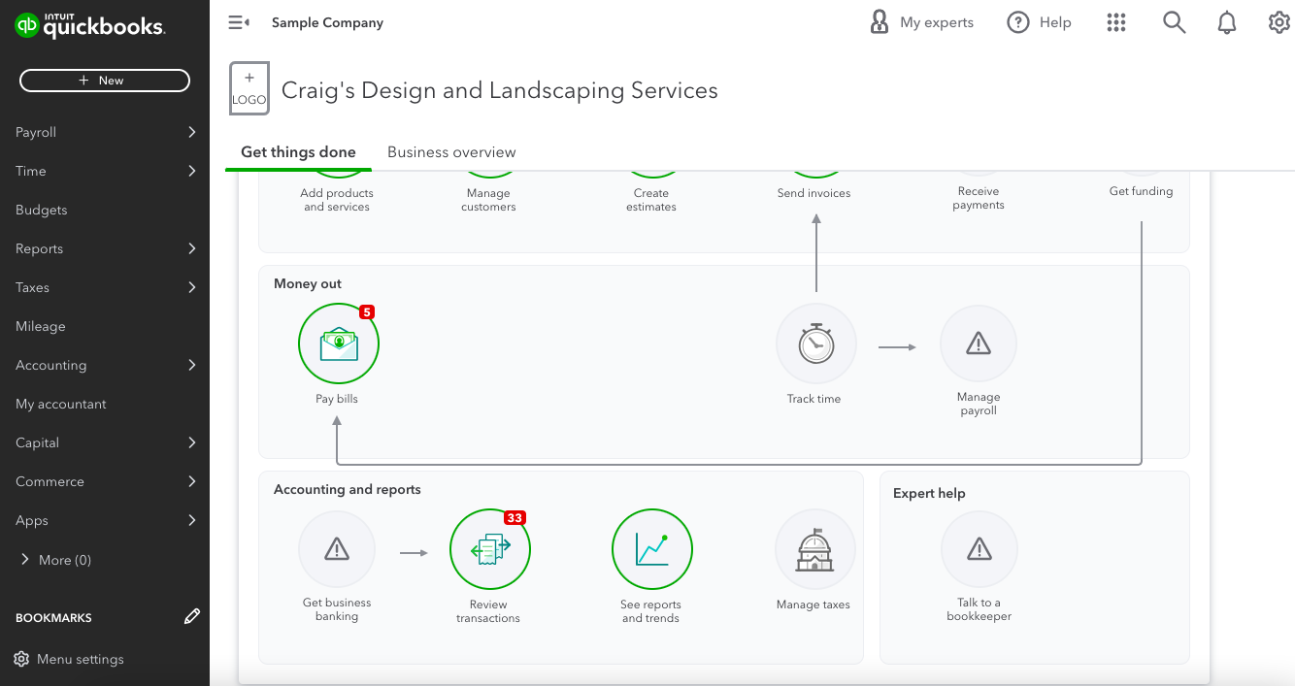
Task: Click the apps grid icon
Action: [1115, 21]
